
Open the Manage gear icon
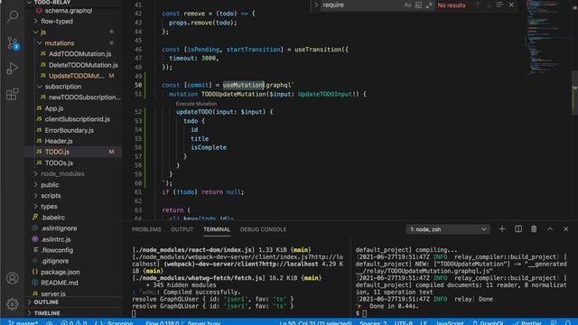(12, 304)
